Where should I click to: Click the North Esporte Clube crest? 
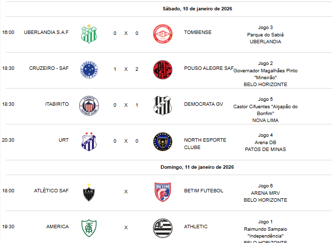click(162, 141)
